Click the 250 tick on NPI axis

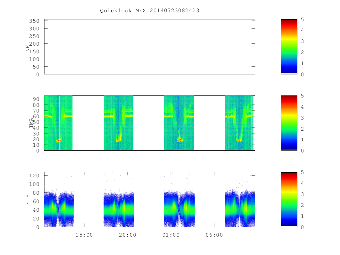pyautogui.click(x=34, y=36)
